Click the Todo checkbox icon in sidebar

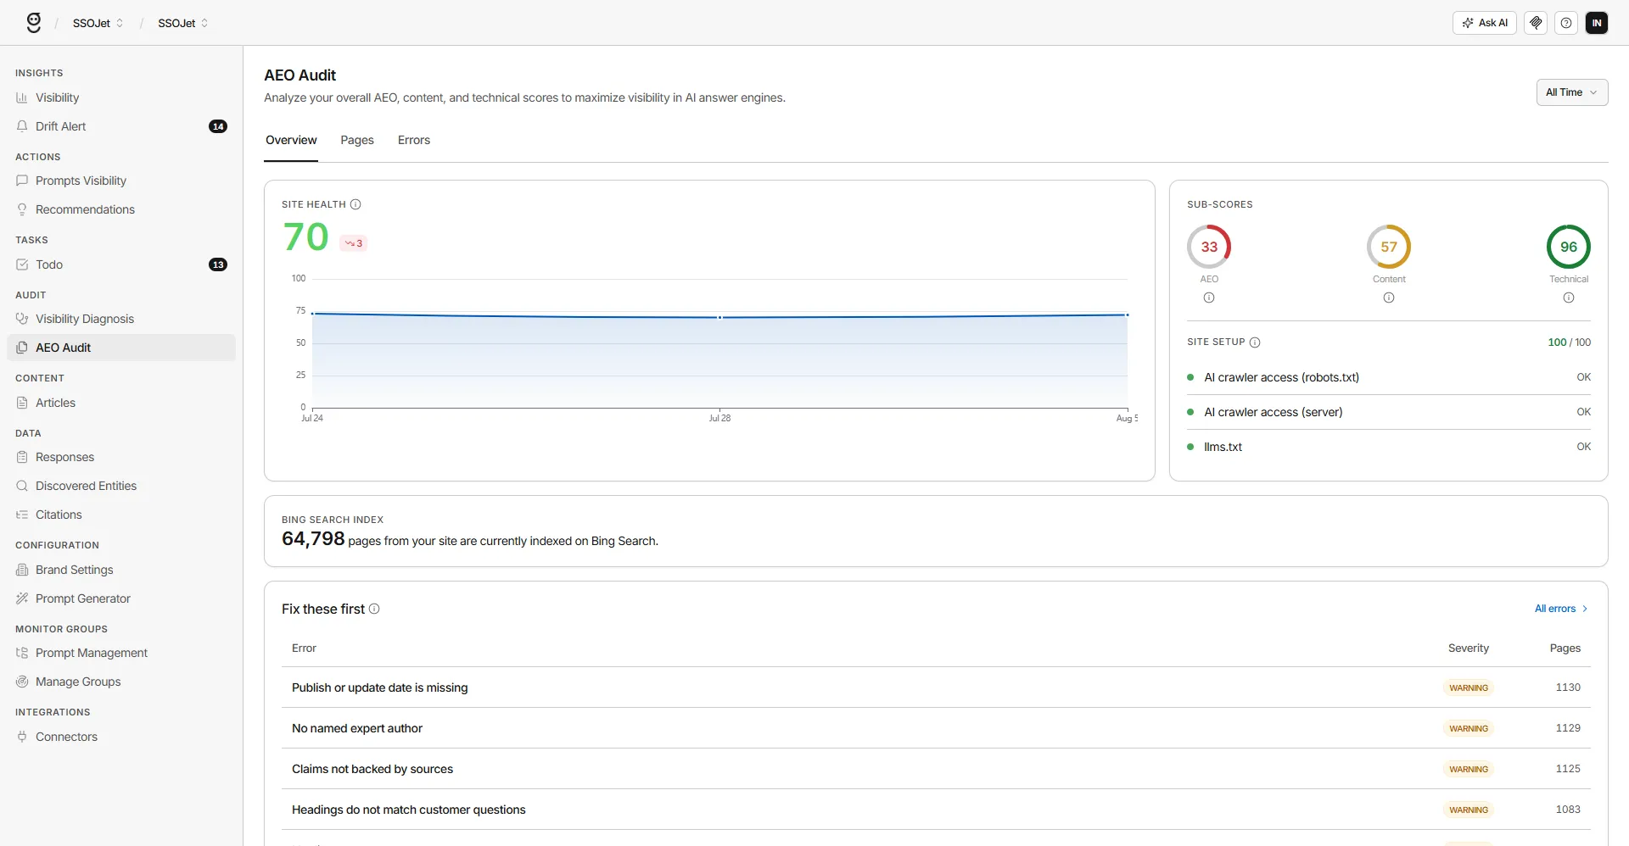tap(22, 264)
